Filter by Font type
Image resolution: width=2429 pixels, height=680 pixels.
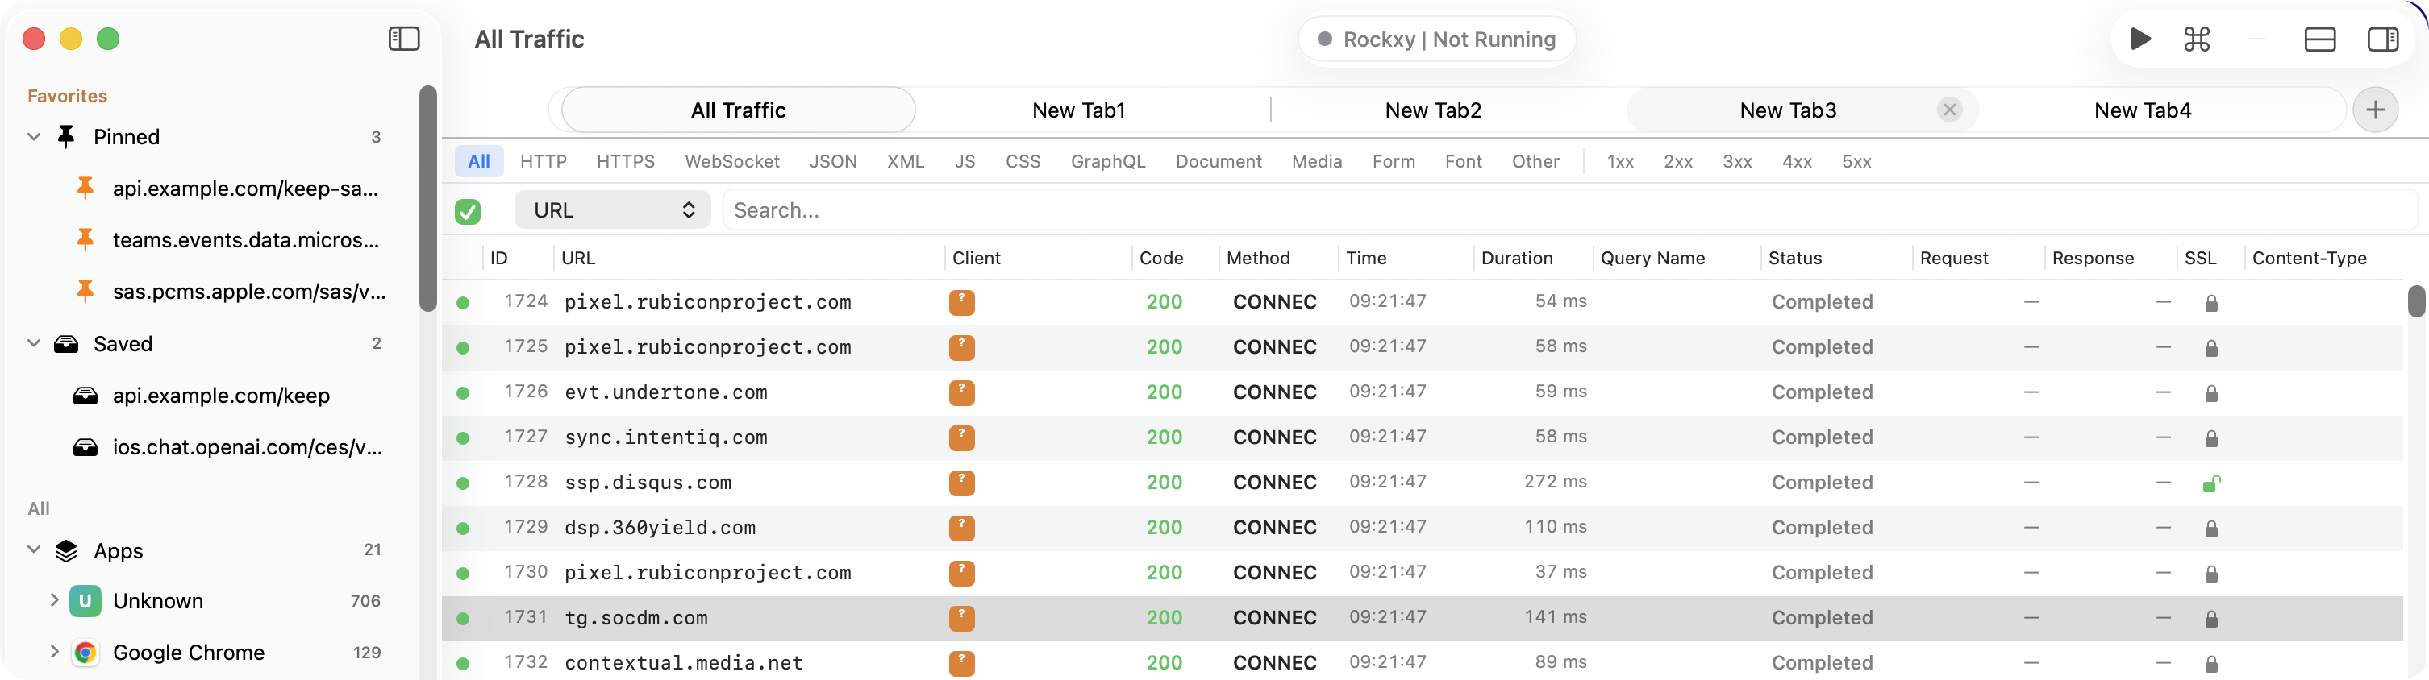point(1463,161)
